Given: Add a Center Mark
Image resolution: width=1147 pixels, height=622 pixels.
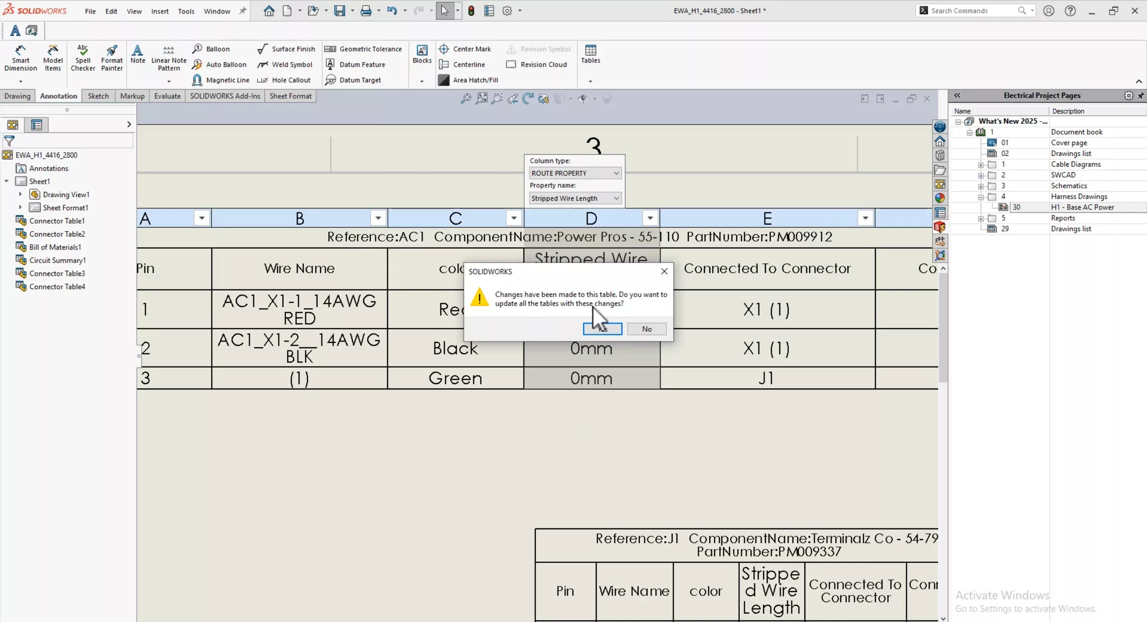Looking at the screenshot, I should pyautogui.click(x=465, y=49).
